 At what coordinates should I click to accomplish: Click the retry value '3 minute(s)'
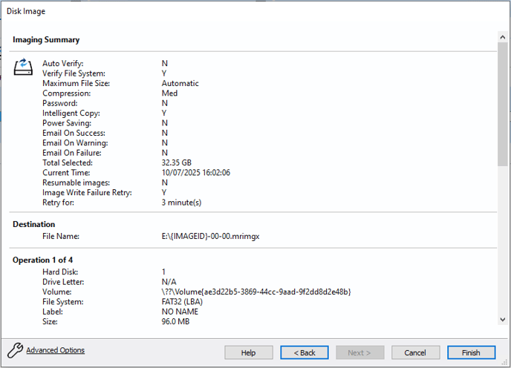click(x=181, y=203)
